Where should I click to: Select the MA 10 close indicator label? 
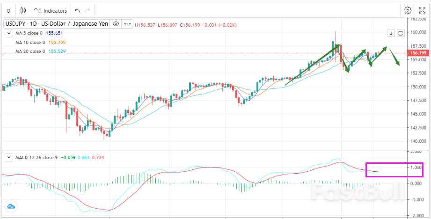[30, 43]
